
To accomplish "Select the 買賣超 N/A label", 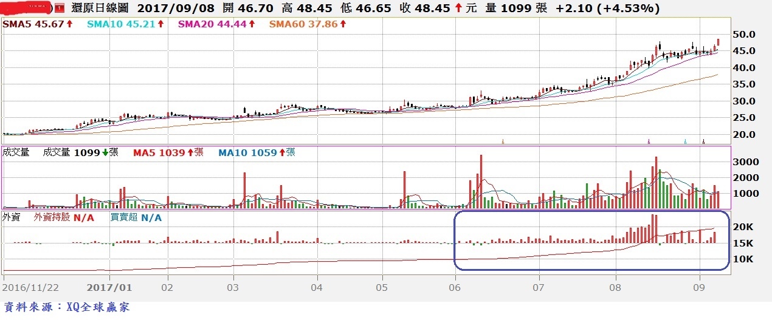I will pyautogui.click(x=136, y=217).
